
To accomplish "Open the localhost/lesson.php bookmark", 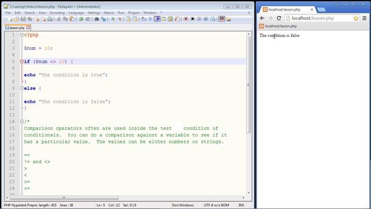I will pyautogui.click(x=278, y=26).
